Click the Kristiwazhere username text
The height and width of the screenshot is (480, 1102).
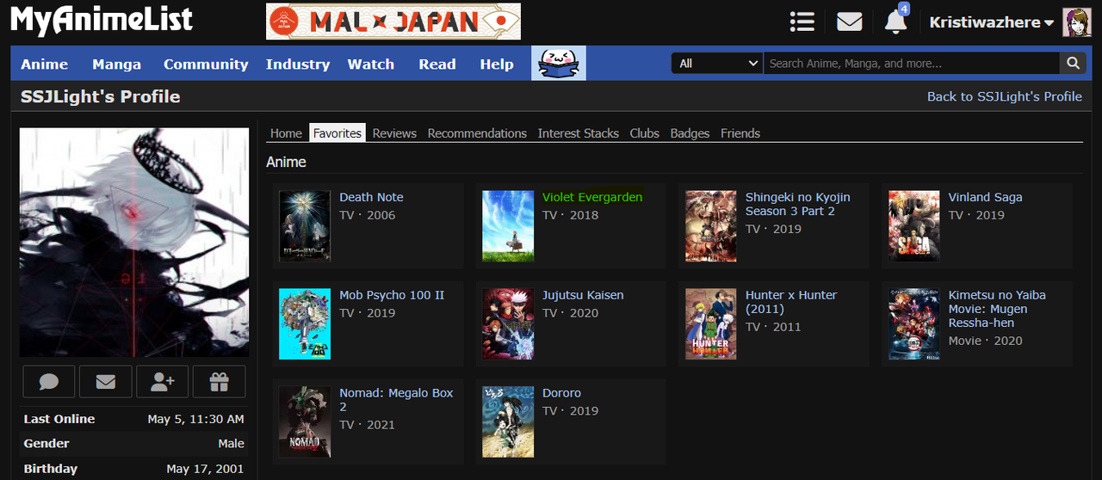pos(985,22)
